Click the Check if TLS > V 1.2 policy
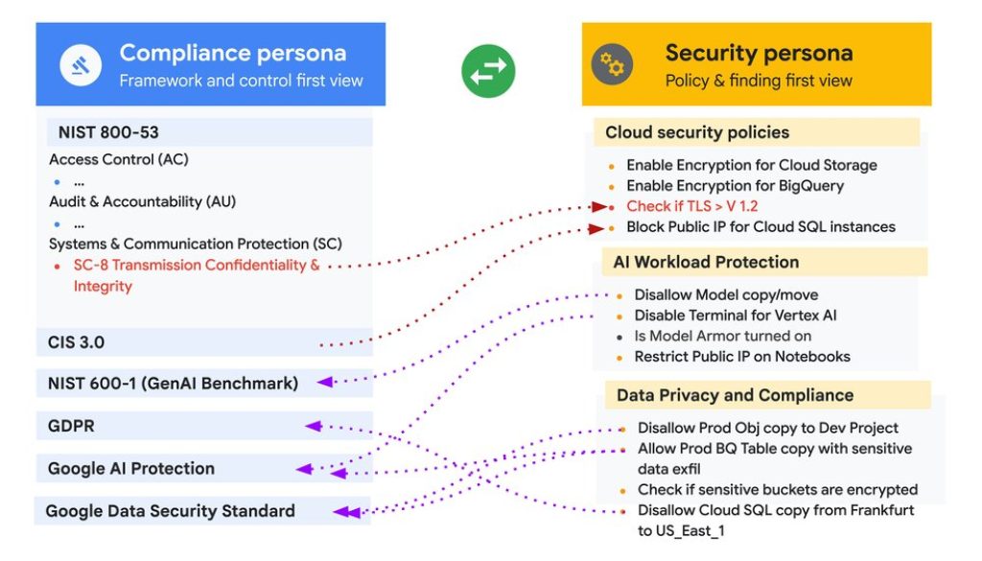This screenshot has width=982, height=561. pos(692,206)
